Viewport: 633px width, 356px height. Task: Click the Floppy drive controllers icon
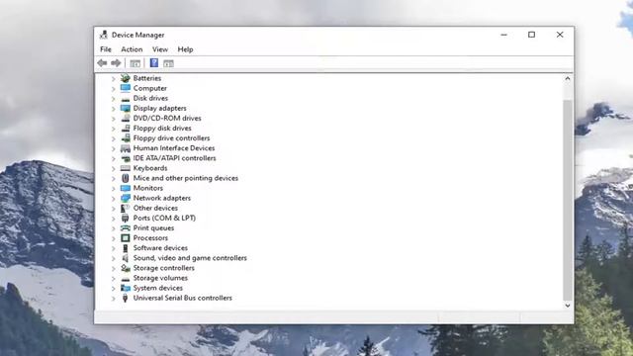126,138
